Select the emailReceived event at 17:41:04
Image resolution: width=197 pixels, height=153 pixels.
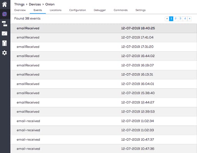(104, 37)
